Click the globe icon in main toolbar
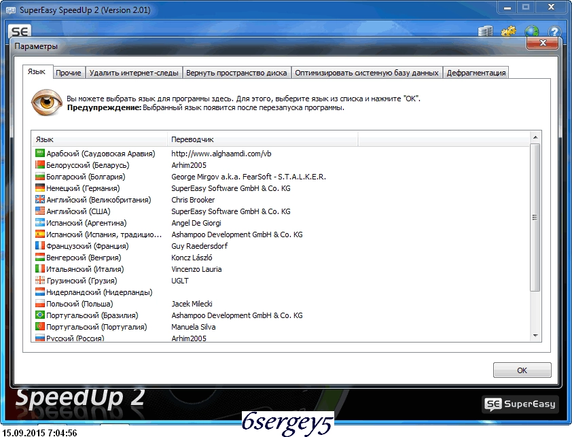 coord(531,31)
